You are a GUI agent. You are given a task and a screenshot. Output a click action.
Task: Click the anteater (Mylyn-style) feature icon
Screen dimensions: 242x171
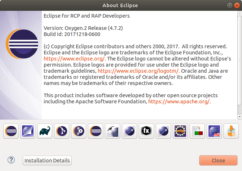point(113,131)
